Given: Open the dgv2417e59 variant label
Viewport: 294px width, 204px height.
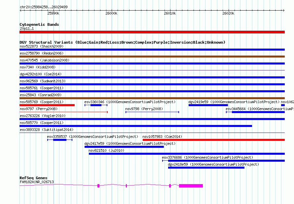Looking at the screenshot, I should pyautogui.click(x=130, y=143).
